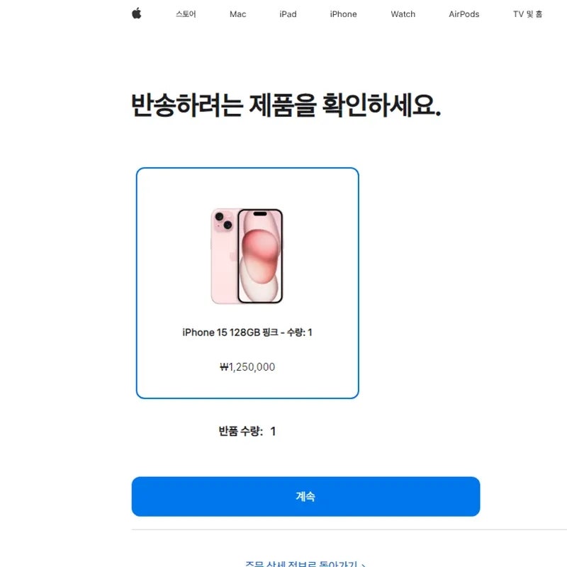Follow the 주문 상세 정보로 돌아가기 link
The height and width of the screenshot is (567, 567).
[301, 563]
